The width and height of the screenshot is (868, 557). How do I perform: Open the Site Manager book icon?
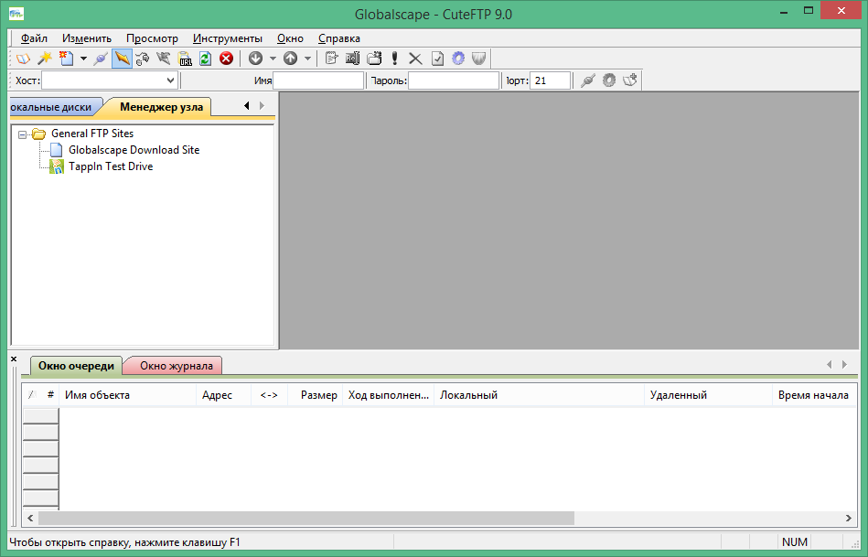click(23, 59)
